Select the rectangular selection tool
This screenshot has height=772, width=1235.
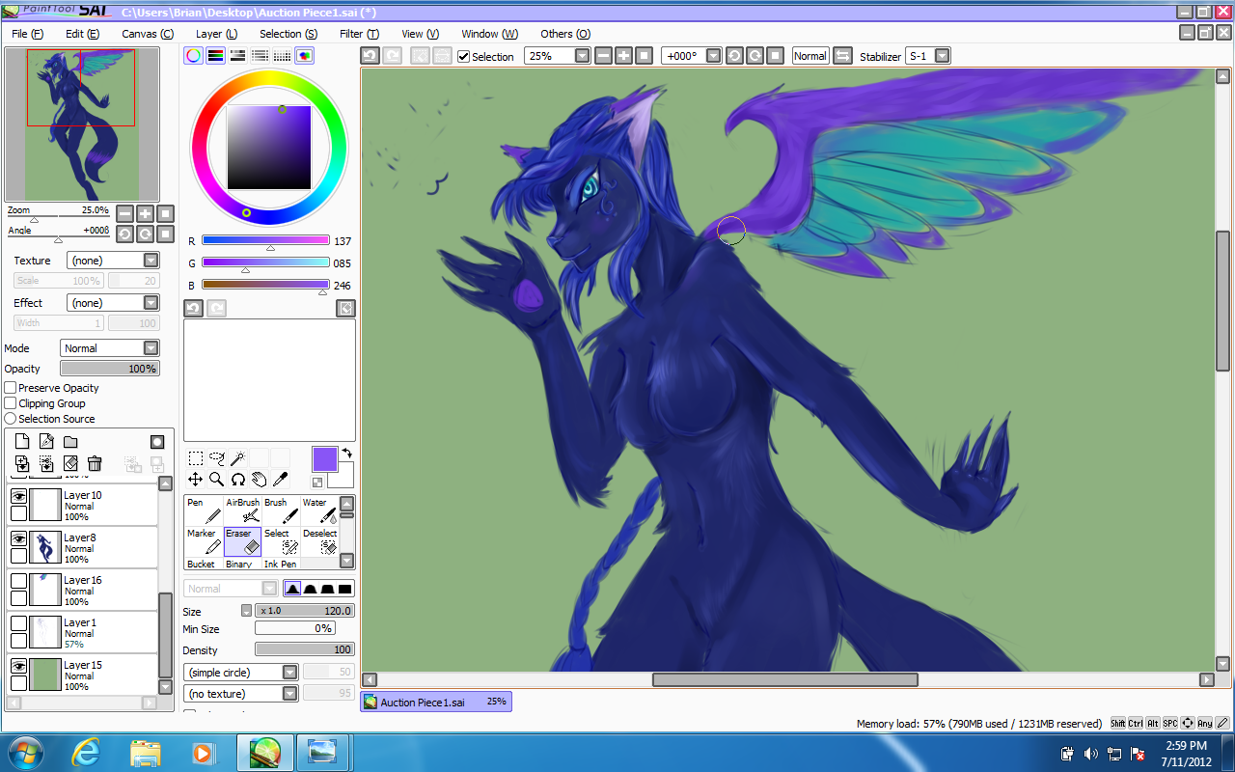[195, 458]
